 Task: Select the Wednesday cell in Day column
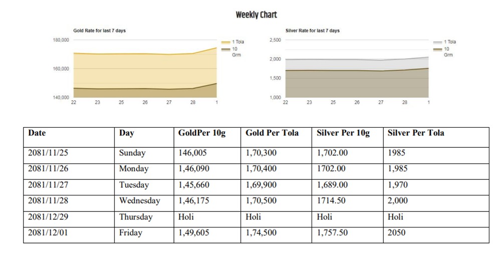click(139, 201)
